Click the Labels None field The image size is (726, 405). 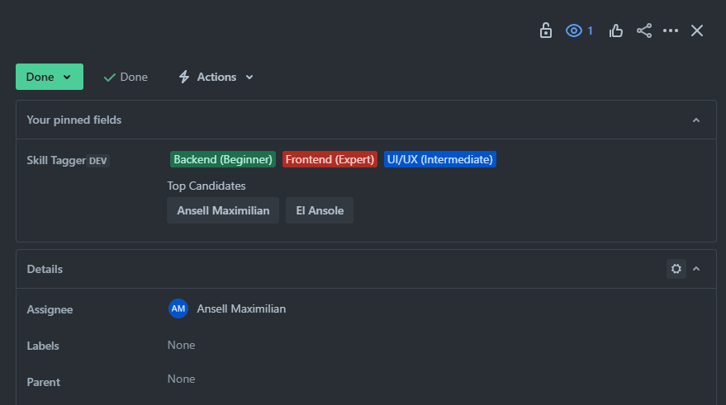point(182,345)
